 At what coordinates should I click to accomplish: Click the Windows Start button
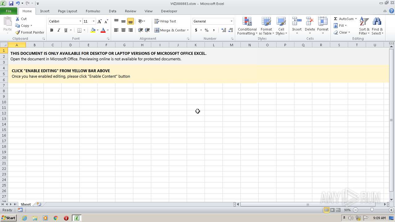click(8, 218)
